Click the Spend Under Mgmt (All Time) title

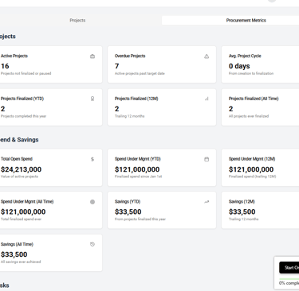coord(27,202)
